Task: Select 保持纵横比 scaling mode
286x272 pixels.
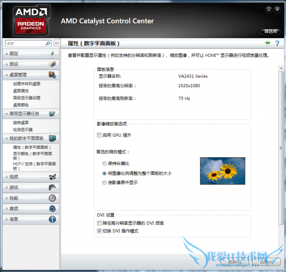Action: pyautogui.click(x=104, y=163)
